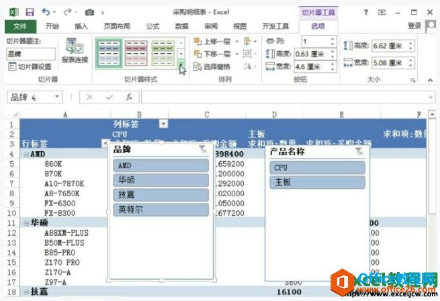This screenshot has height=301, width=440.
Task: Click 上移一层 bring forward button
Action: coord(212,42)
